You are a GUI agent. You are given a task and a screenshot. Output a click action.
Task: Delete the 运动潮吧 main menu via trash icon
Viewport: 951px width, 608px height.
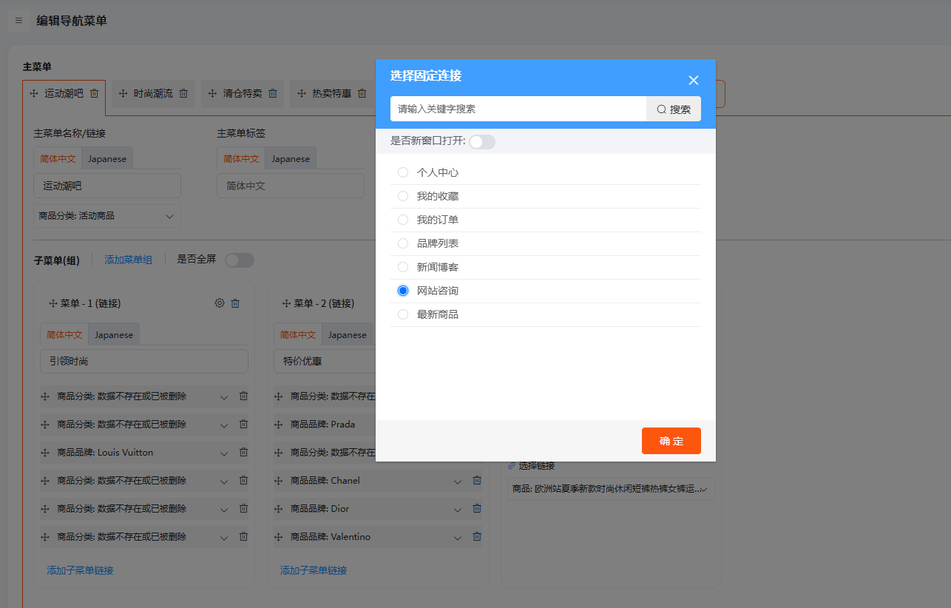94,94
